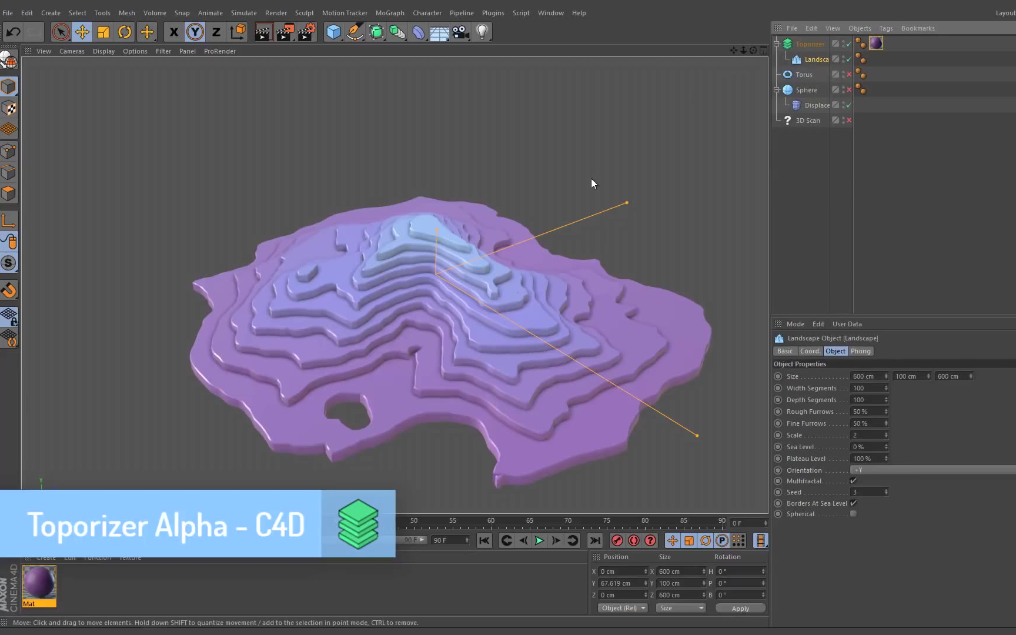
Task: Click the camera icon in the toolbar
Action: (x=460, y=32)
